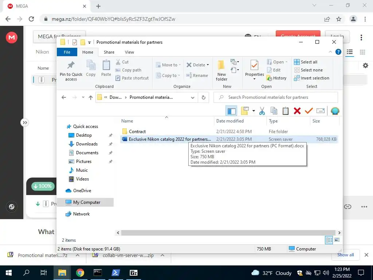Select Network in navigation pane
The height and width of the screenshot is (280, 373).
click(81, 214)
